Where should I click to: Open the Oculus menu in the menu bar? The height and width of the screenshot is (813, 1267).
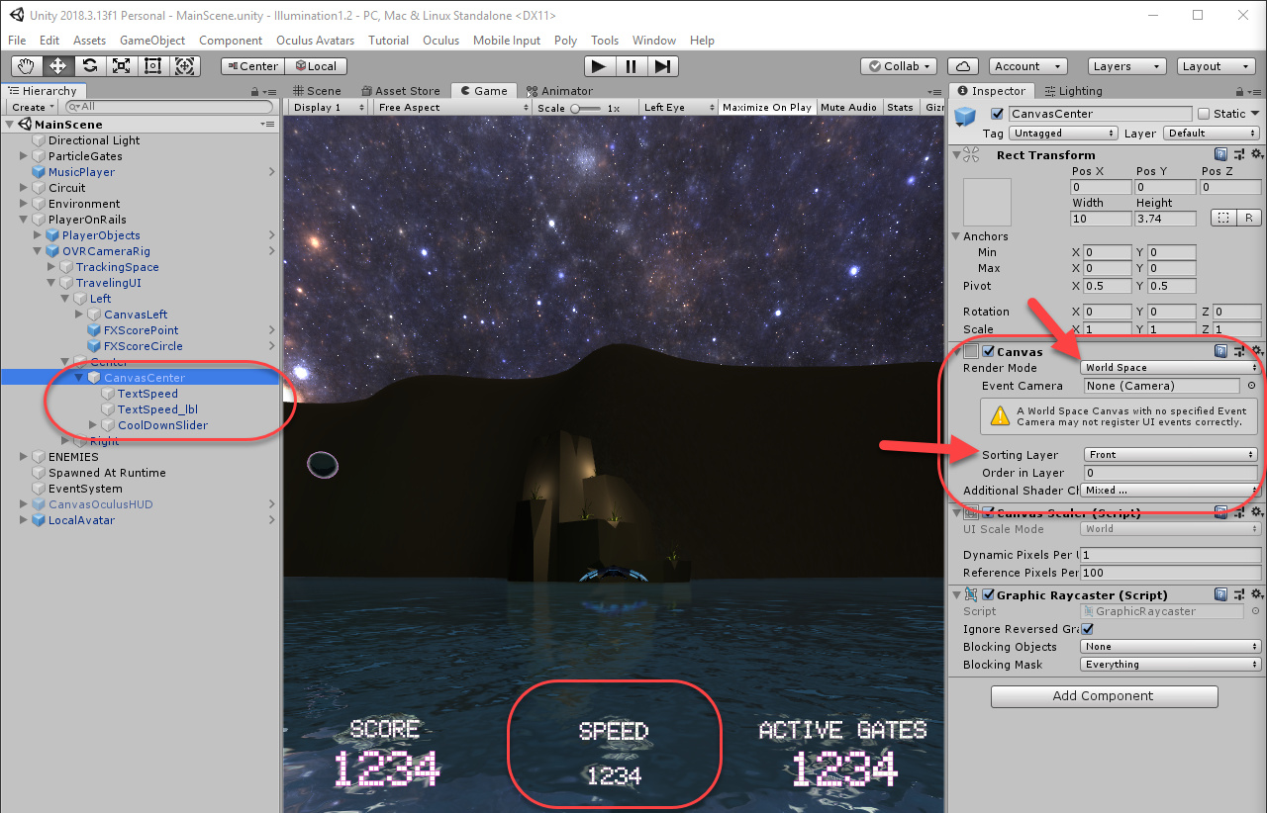[440, 41]
